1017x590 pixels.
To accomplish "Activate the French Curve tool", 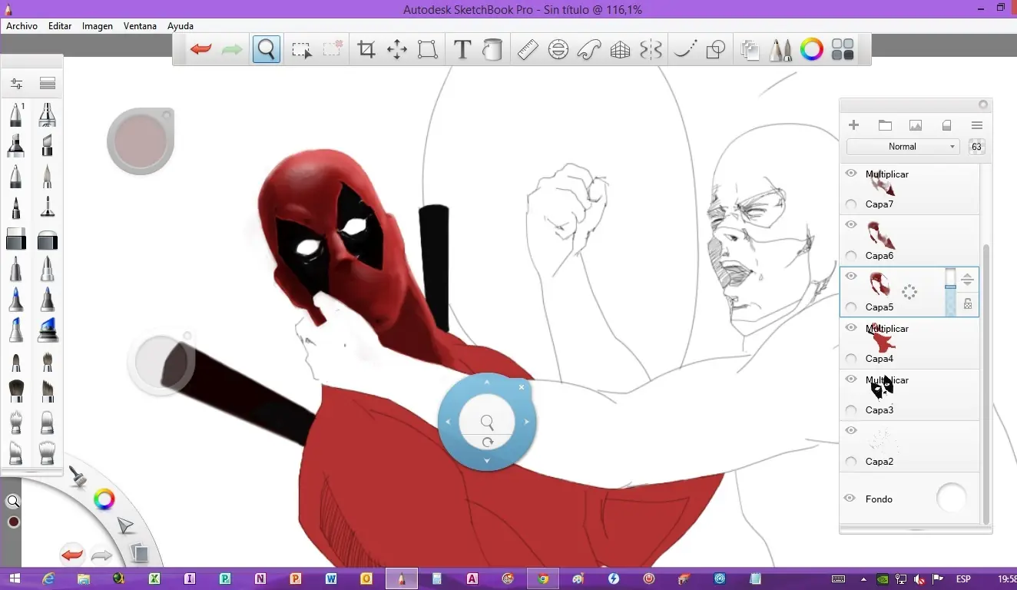I will [589, 51].
